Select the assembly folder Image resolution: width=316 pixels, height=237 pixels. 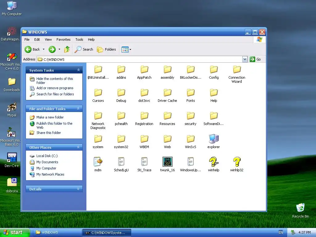pyautogui.click(x=167, y=72)
